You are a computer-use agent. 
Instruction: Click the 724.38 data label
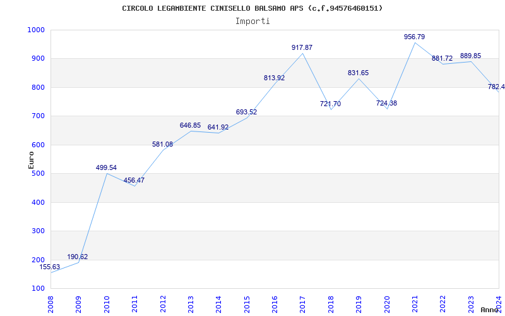(x=386, y=103)
